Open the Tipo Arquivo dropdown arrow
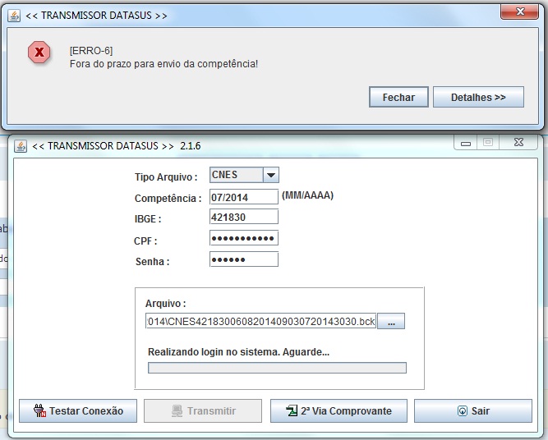Screen dimensions: 548x440 (x=271, y=175)
